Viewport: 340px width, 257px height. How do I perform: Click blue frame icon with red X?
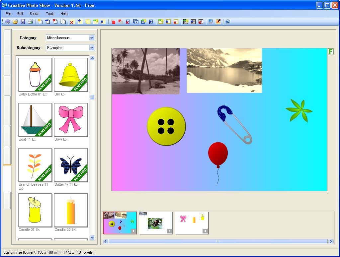click(128, 22)
